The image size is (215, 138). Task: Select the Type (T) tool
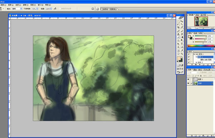coord(182,44)
